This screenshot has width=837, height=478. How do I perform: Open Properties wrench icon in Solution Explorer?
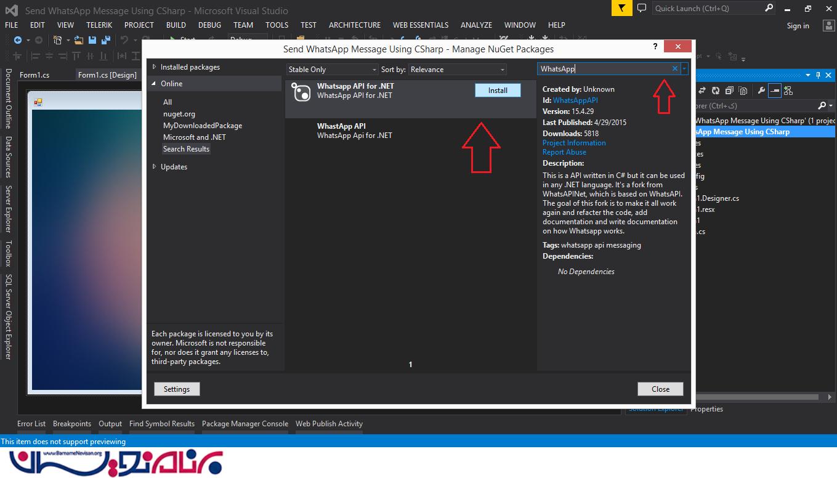(761, 91)
